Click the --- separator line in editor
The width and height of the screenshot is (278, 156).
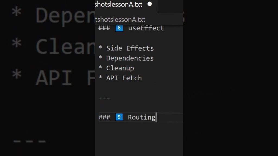tap(104, 98)
